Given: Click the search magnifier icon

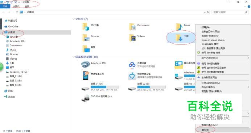Looking at the screenshot, I should point(246,12).
